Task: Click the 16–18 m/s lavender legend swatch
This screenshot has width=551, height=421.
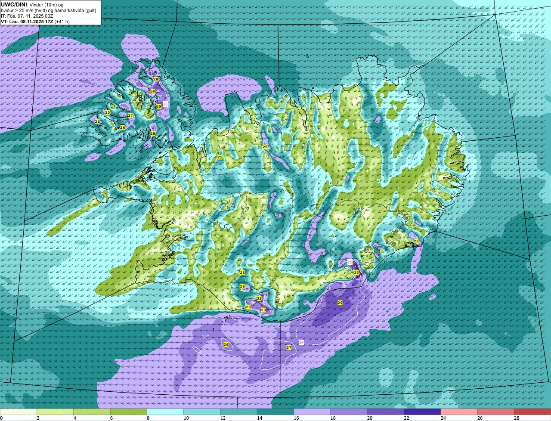Action: pyautogui.click(x=312, y=412)
